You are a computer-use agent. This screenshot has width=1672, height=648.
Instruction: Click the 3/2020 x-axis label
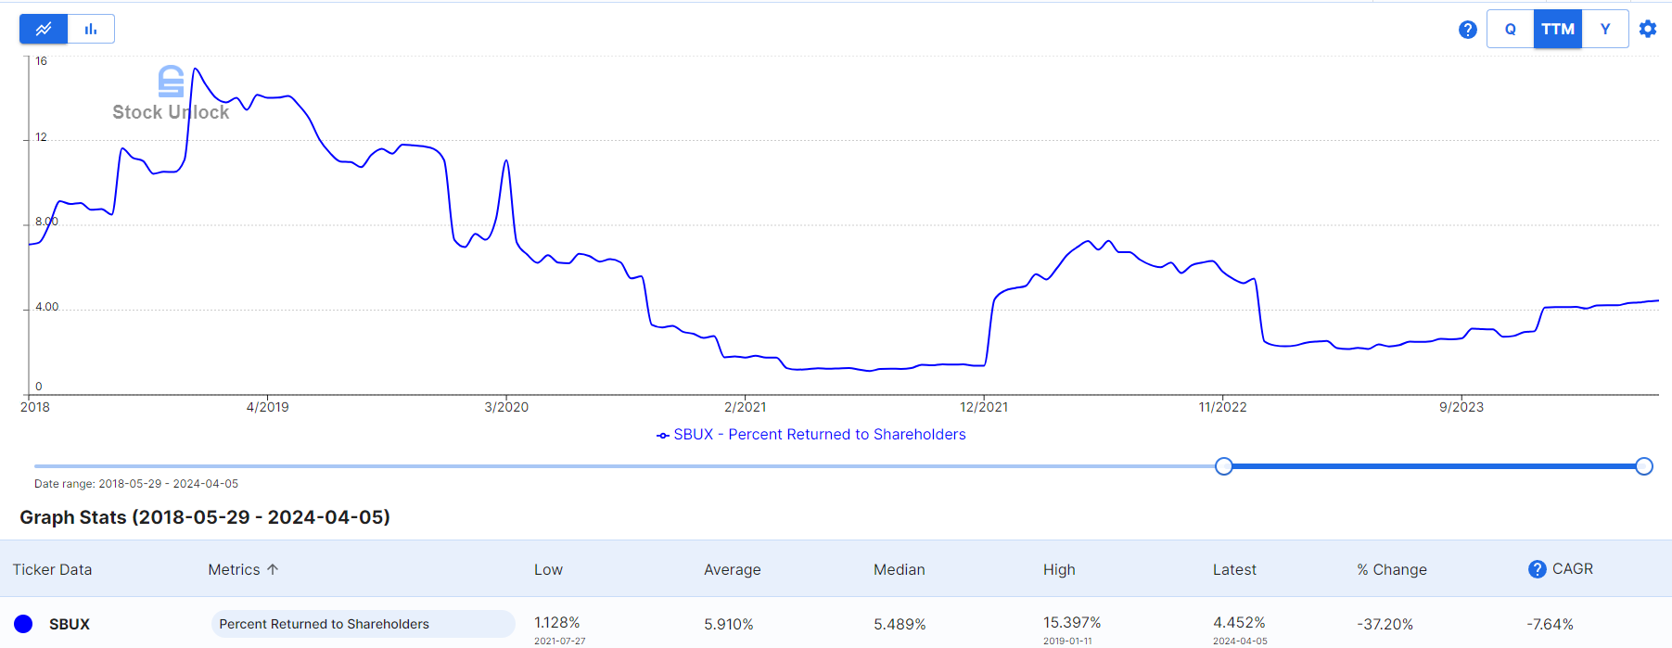[x=506, y=407]
